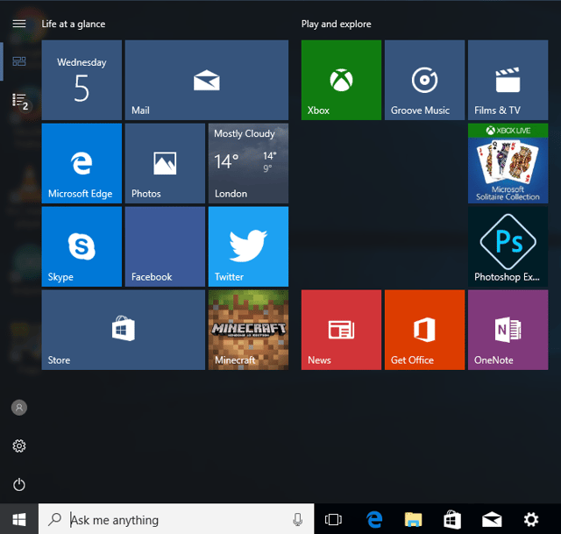Image resolution: width=561 pixels, height=534 pixels.
Task: Open the Photoshop Express tile
Action: [x=508, y=246]
